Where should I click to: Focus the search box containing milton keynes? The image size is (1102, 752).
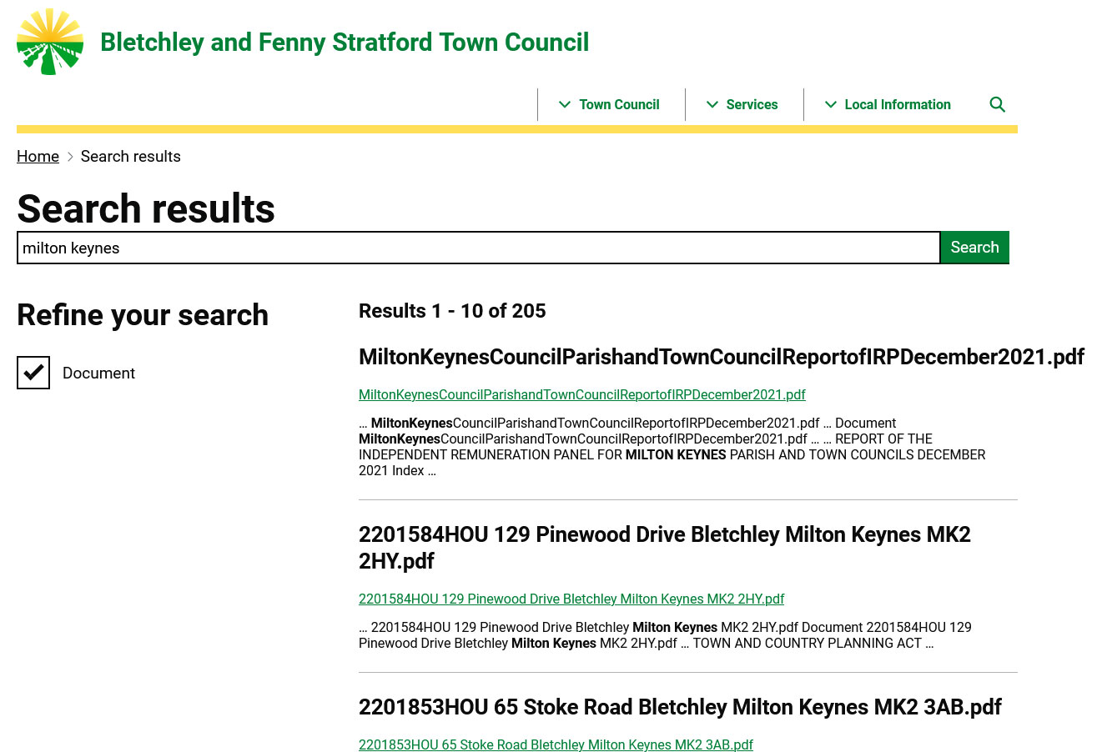[x=479, y=248]
